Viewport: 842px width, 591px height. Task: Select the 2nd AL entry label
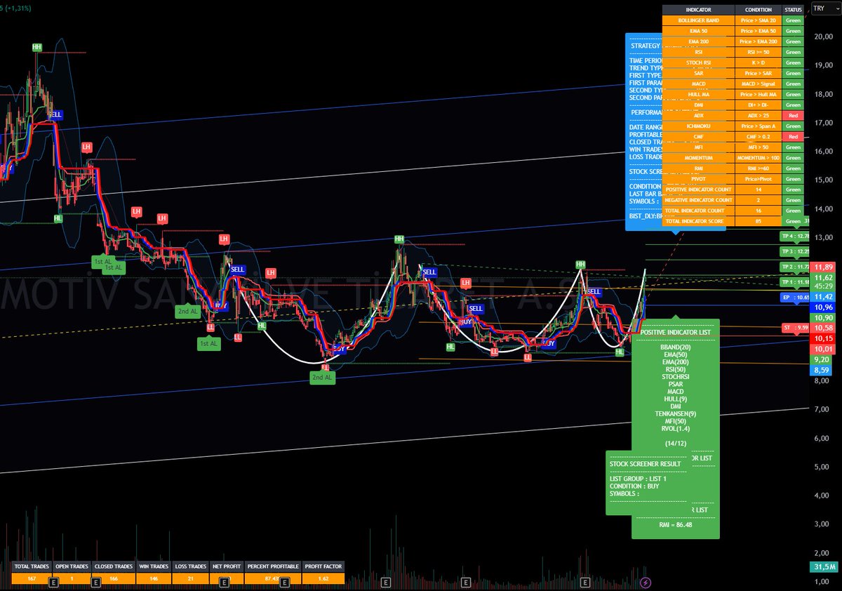[322, 377]
